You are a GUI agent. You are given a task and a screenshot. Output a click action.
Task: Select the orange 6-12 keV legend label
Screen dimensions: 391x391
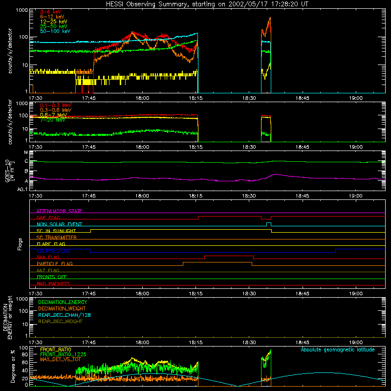pos(52,17)
